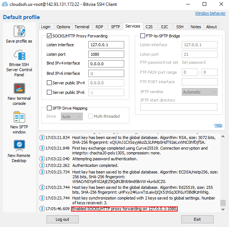Screen dimensions: 229x227
Task: Click 'Authentication completed.' log message
Action: pos(95,165)
